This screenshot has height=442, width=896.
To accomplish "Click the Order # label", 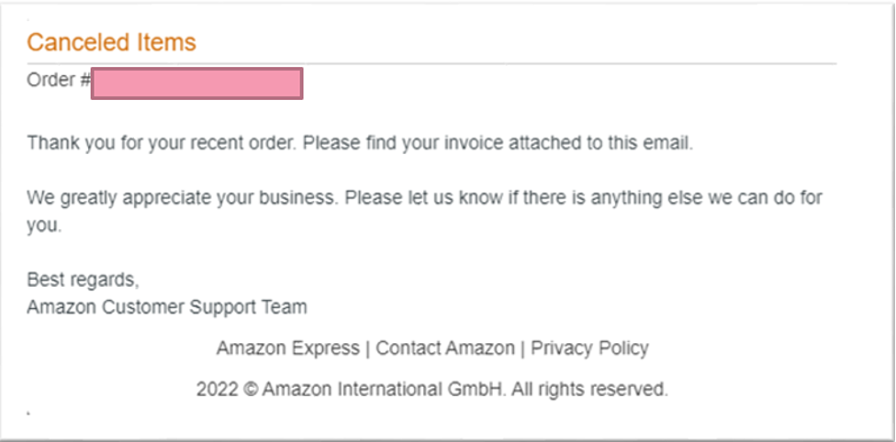I will (59, 81).
